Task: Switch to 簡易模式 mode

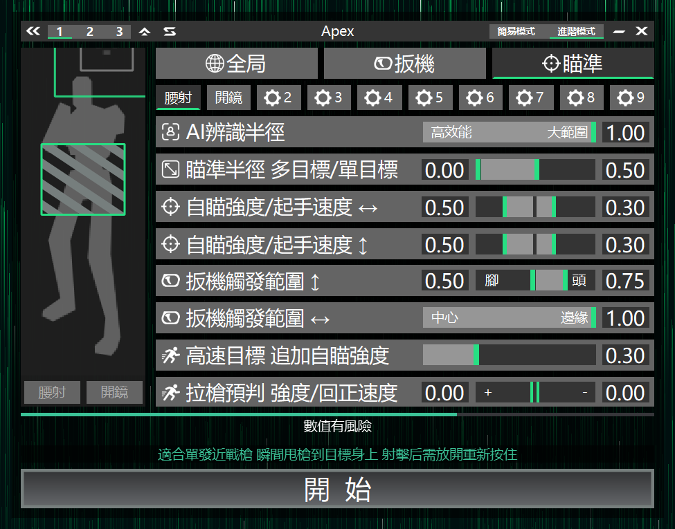Action: click(516, 32)
